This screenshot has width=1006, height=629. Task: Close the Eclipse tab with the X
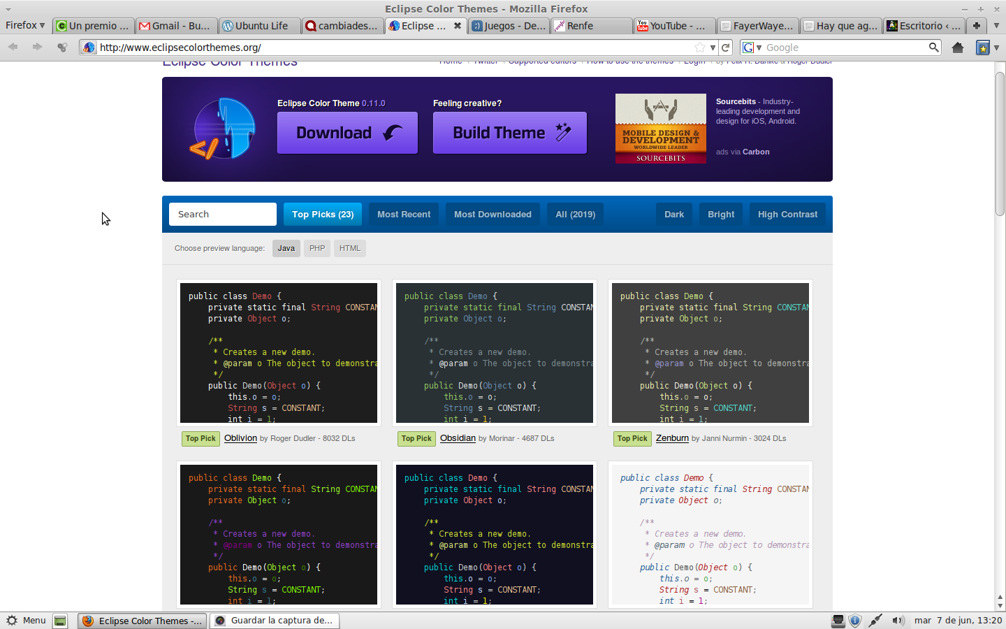pyautogui.click(x=458, y=25)
